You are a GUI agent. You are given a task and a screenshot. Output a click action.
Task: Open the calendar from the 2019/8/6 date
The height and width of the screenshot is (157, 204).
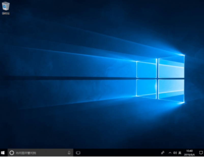(x=190, y=154)
